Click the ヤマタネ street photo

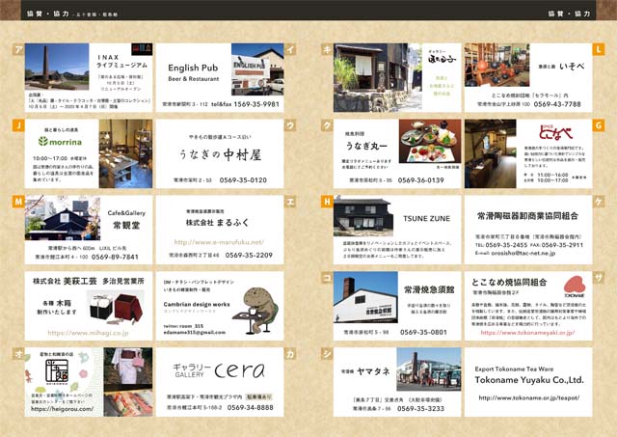pyautogui.click(x=428, y=369)
